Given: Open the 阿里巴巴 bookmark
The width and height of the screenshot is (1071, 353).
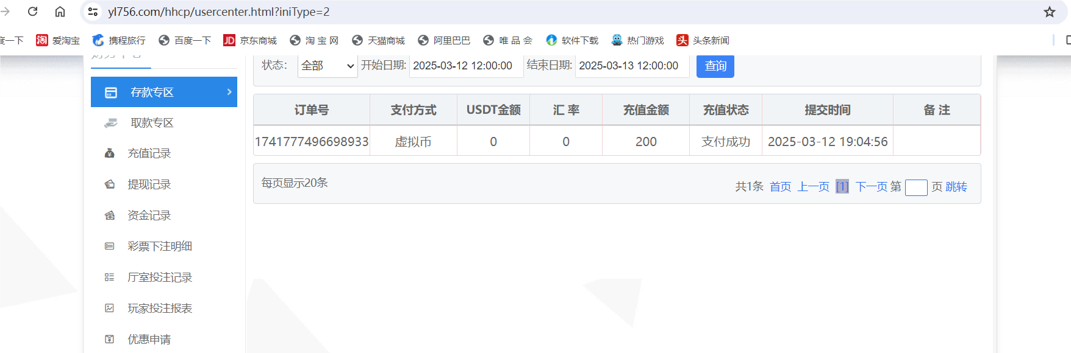Looking at the screenshot, I should click(x=444, y=40).
